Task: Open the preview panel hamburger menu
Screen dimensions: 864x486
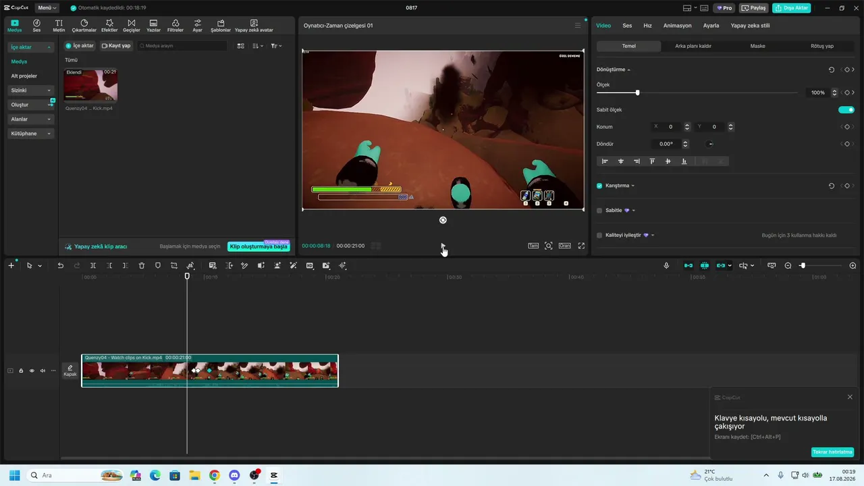Action: pyautogui.click(x=578, y=26)
